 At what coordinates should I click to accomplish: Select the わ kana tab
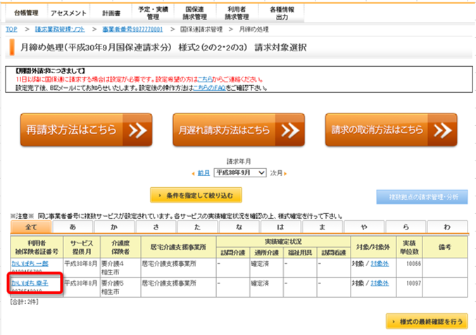[447, 227]
